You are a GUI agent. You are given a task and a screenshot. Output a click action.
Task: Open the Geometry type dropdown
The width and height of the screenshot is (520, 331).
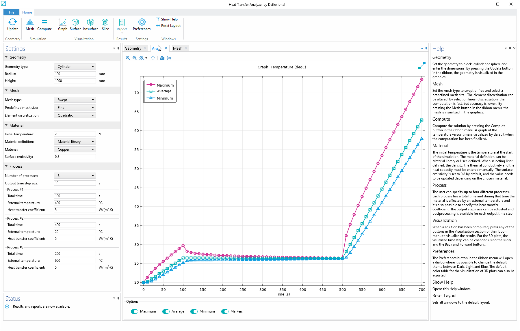click(75, 67)
